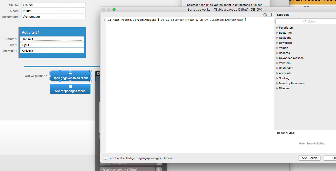Viewport: 336px width, 171px height.
Task: Click the search magnifier in Zoek field
Action: point(305,22)
